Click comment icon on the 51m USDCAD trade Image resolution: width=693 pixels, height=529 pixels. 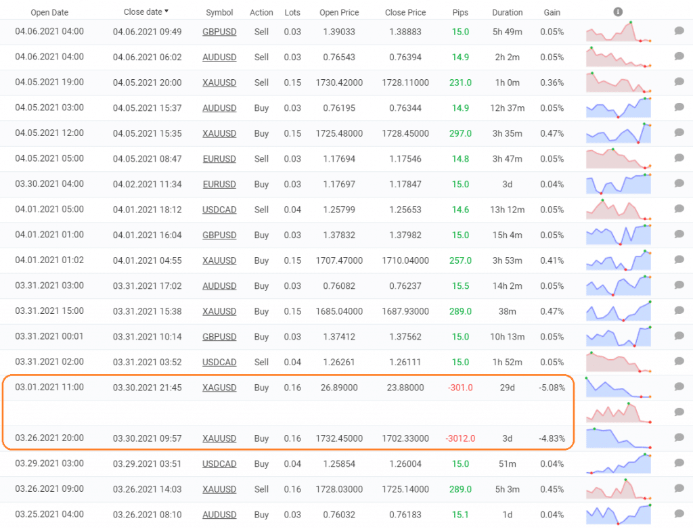click(679, 464)
